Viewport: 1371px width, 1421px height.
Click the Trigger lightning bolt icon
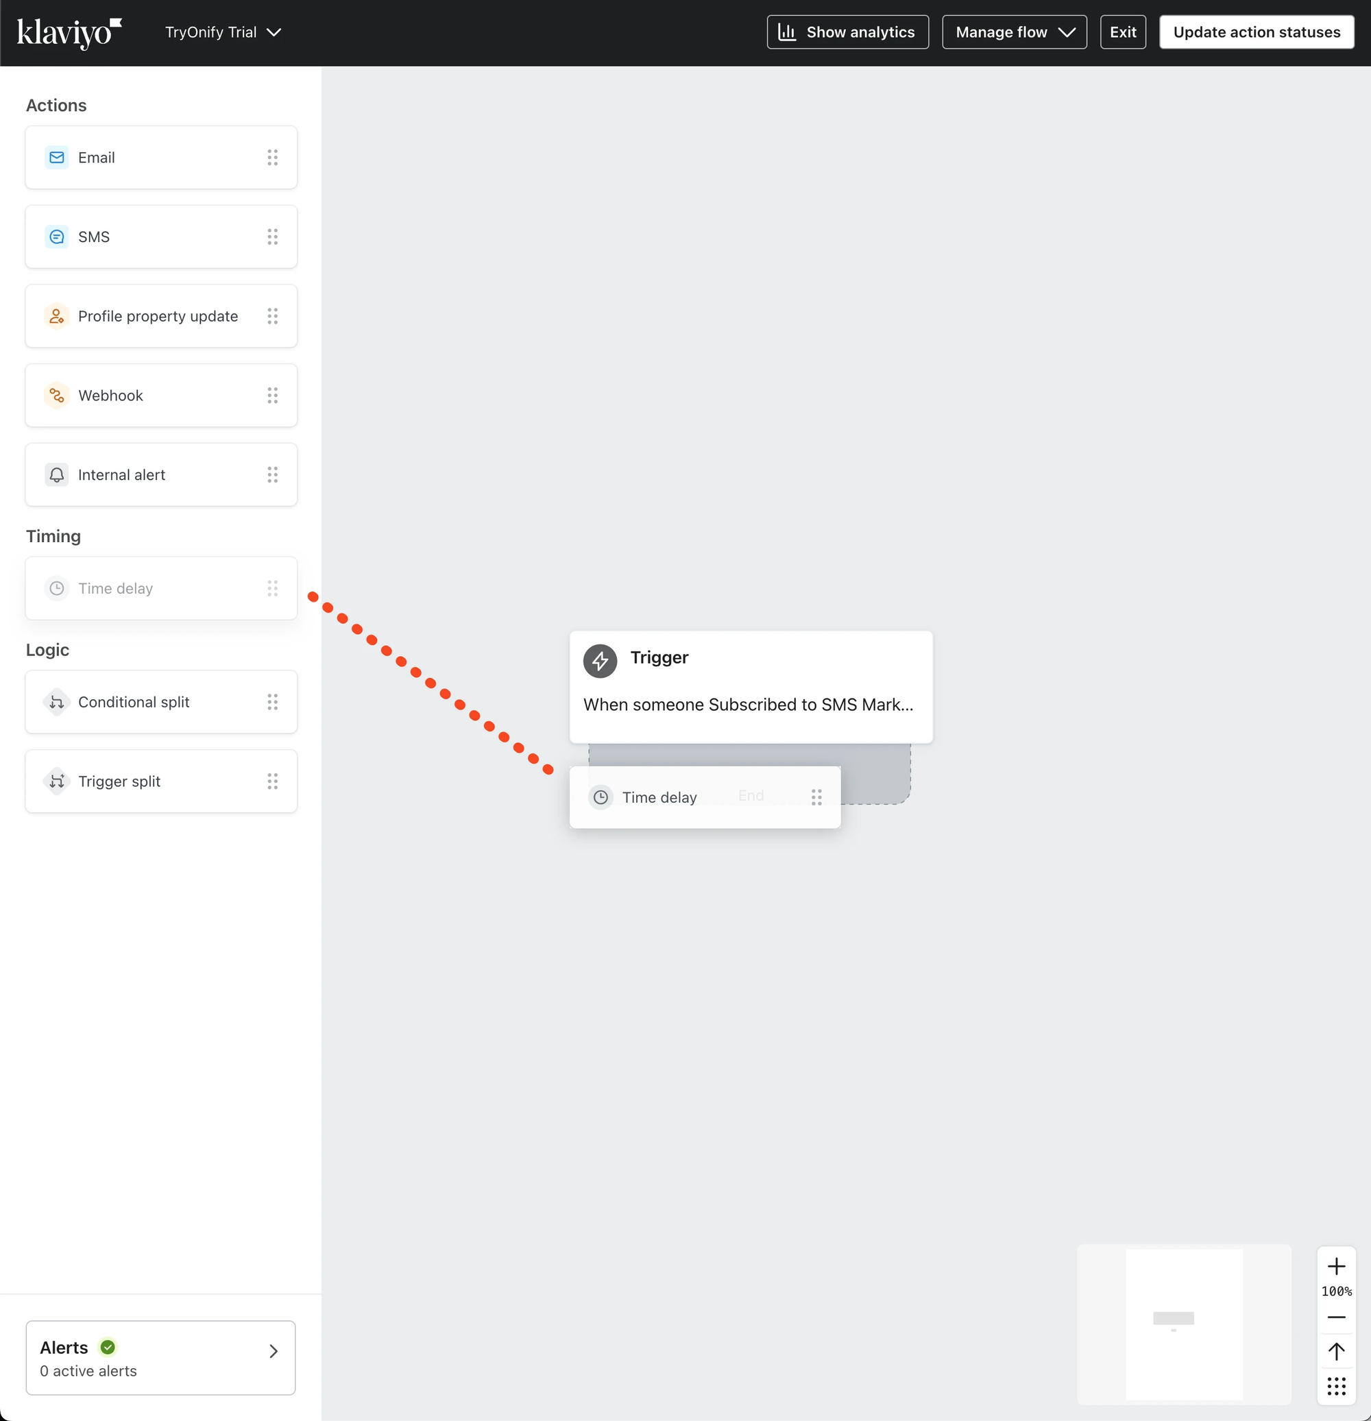600,661
